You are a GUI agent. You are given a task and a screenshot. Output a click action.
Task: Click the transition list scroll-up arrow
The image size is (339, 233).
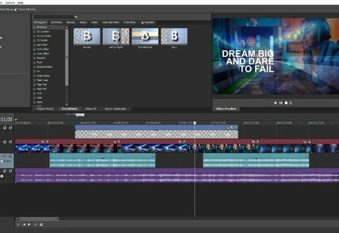(67, 27)
